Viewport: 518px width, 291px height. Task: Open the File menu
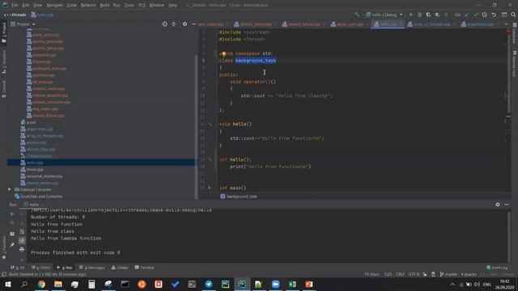click(x=15, y=5)
